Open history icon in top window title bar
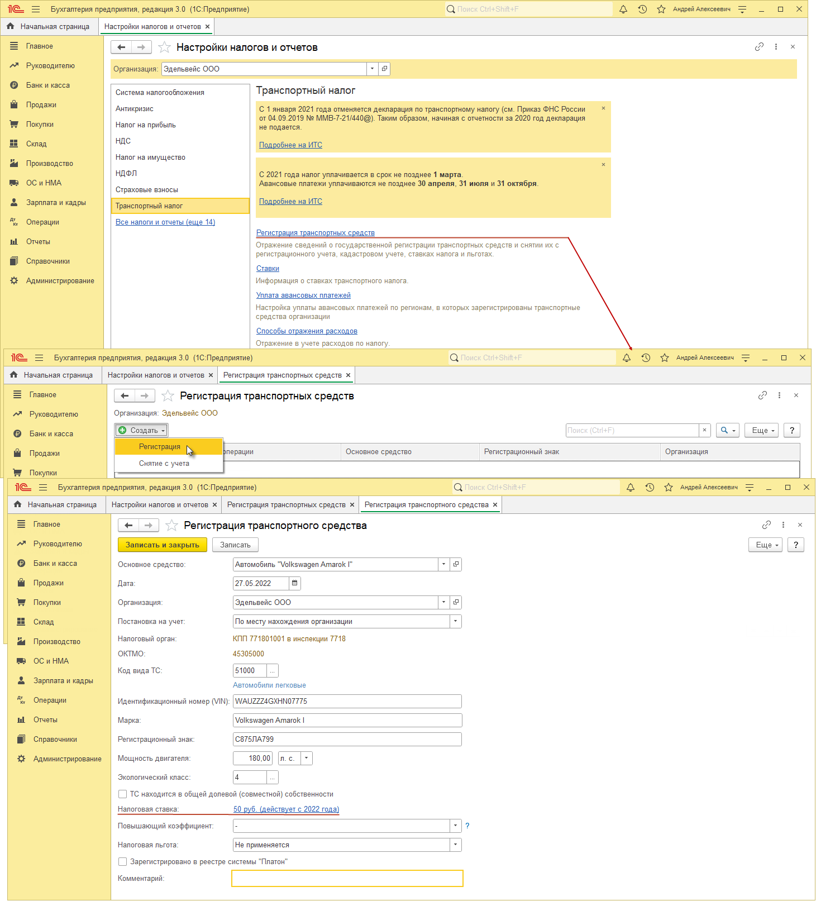Image resolution: width=816 pixels, height=901 pixels. point(642,9)
